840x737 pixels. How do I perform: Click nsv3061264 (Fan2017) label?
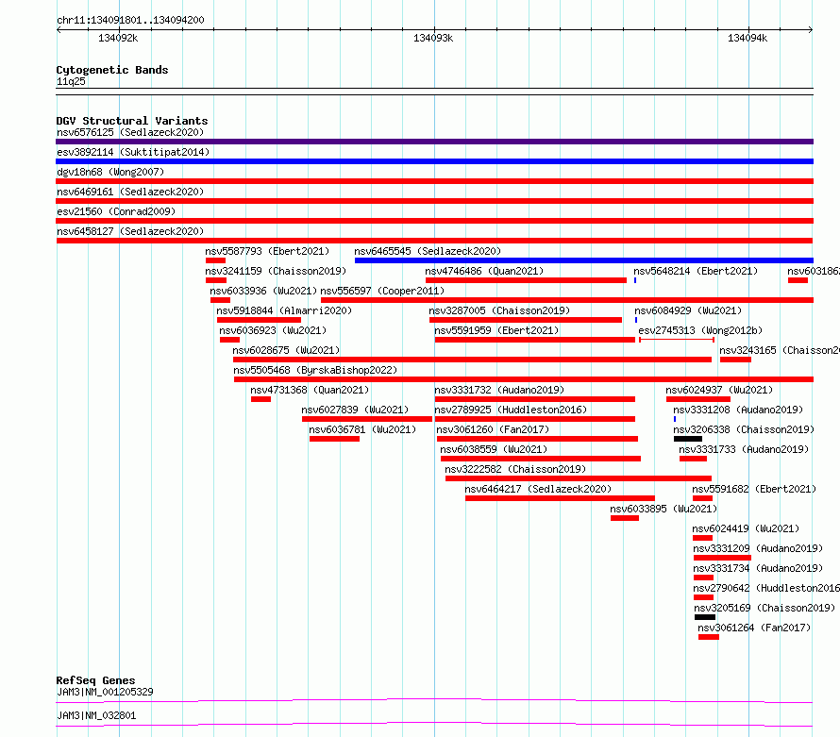pos(754,628)
